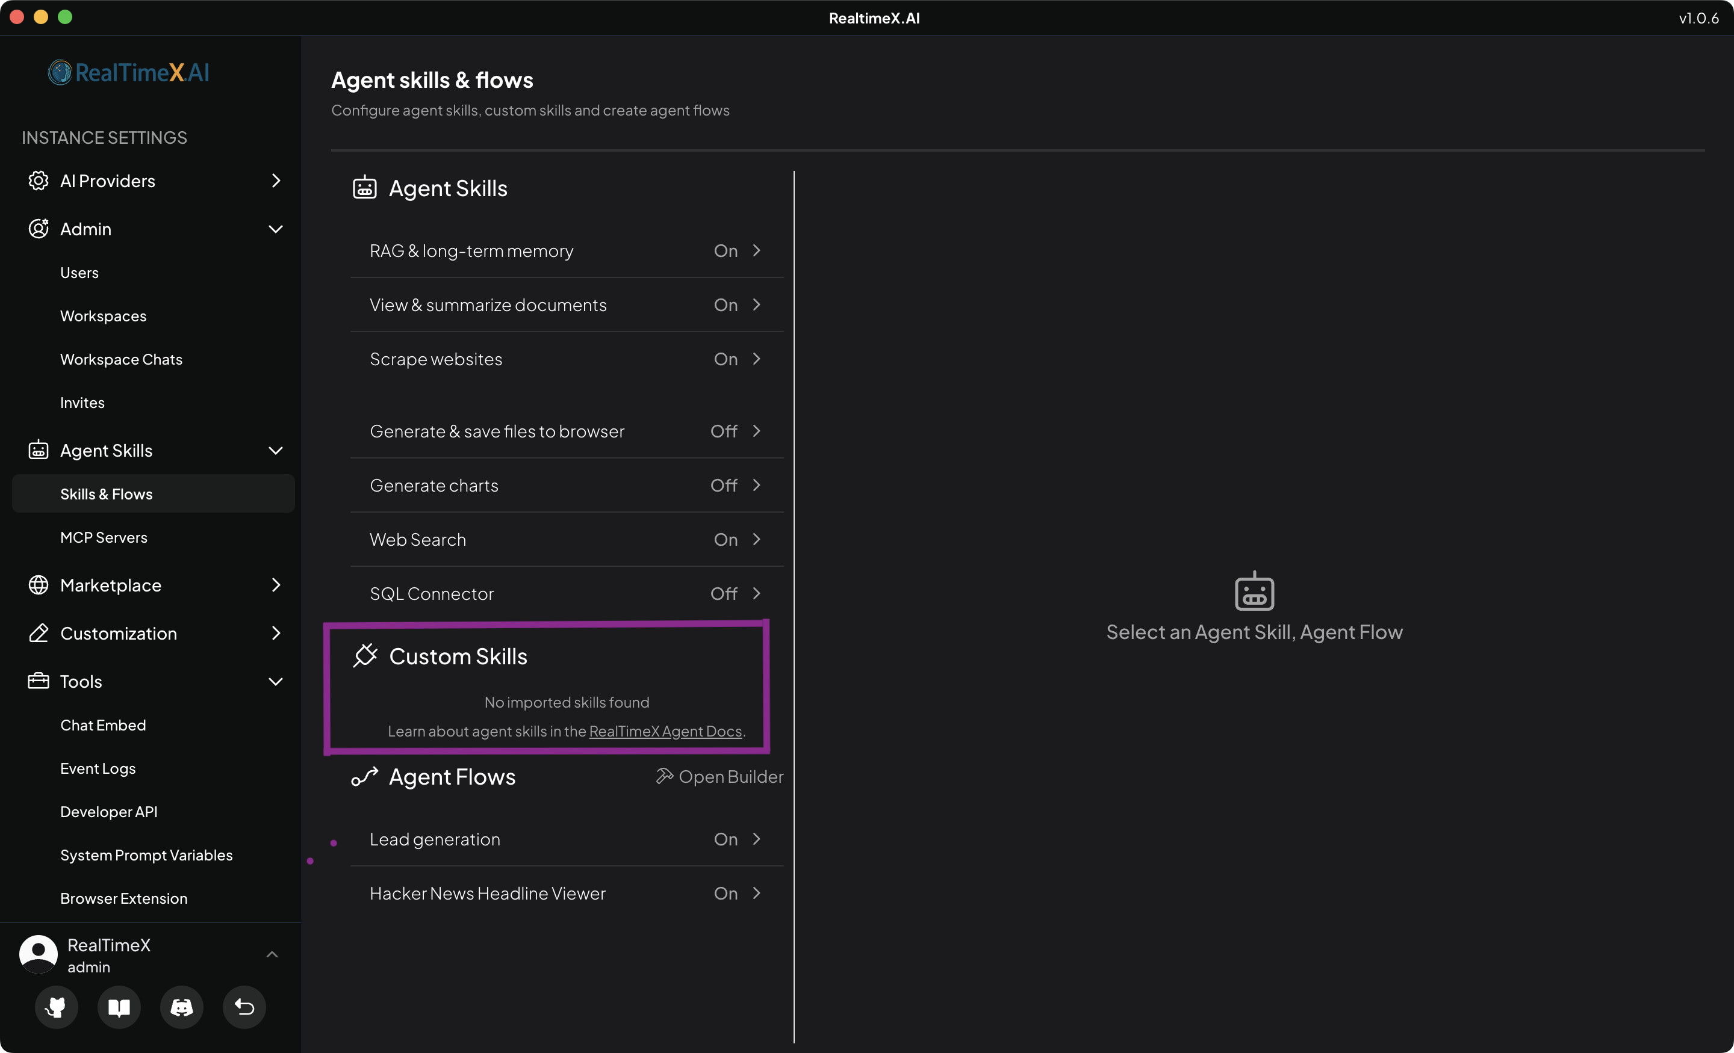Click the RealTimeX admin user avatar
The height and width of the screenshot is (1053, 1734).
[x=38, y=954]
